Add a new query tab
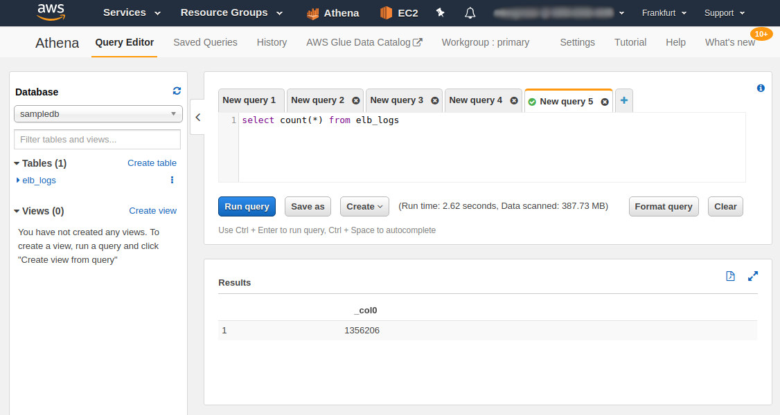Viewport: 780px width, 415px height. click(624, 100)
